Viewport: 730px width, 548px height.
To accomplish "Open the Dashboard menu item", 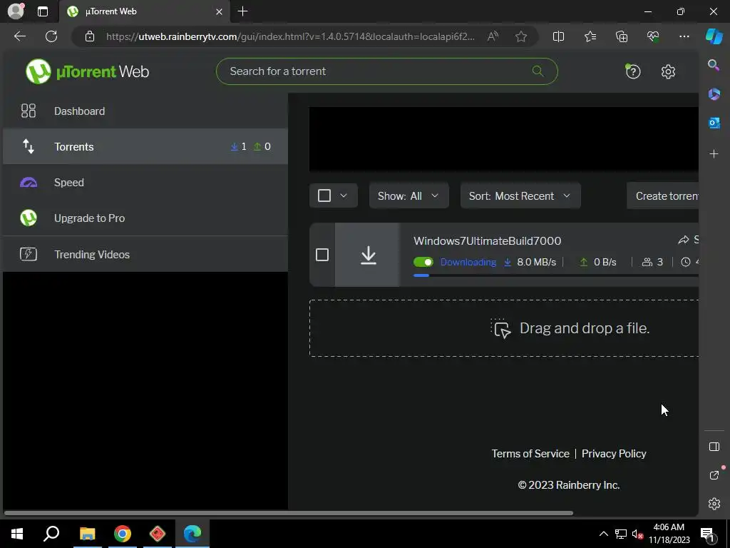I will pyautogui.click(x=145, y=111).
